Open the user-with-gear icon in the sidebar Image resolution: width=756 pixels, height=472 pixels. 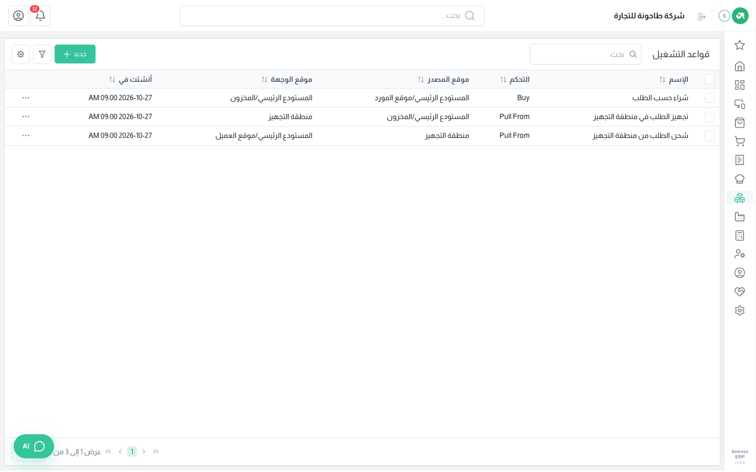(740, 254)
